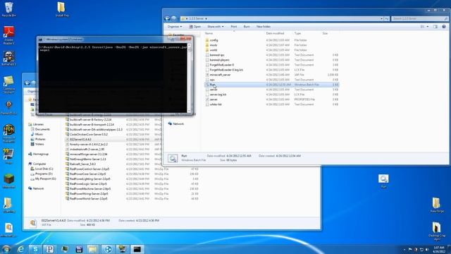Launch the Heroes of Newerth desktop icon

[8, 133]
